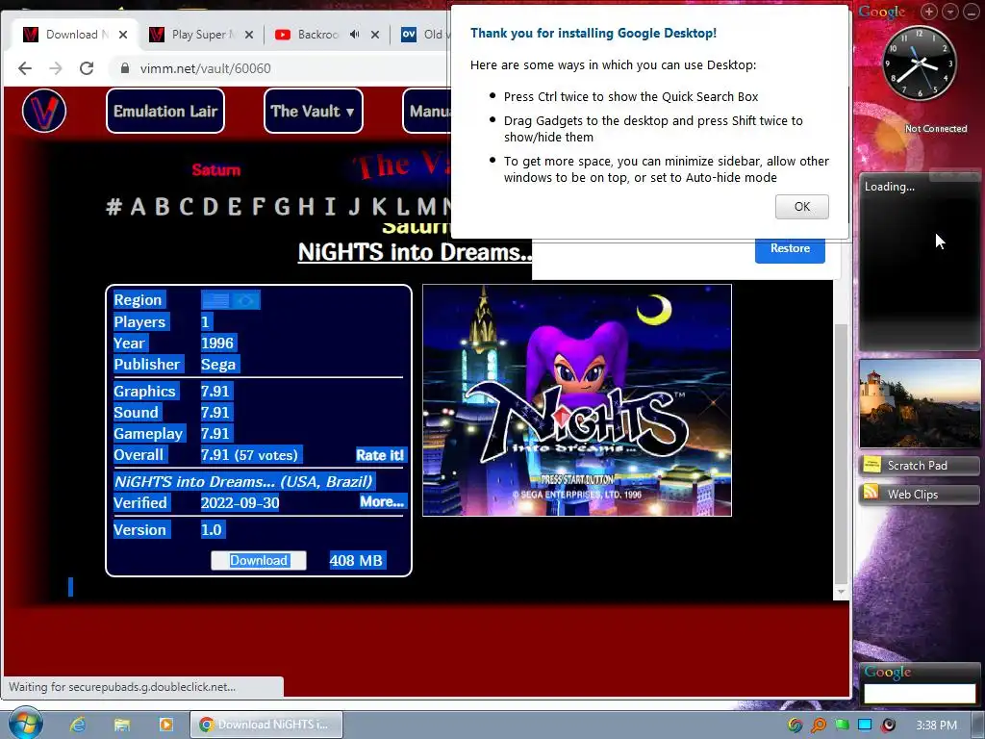Viewport: 985px width, 739px height.
Task: Open the NiGHTS title screen screenshot
Action: pyautogui.click(x=577, y=400)
